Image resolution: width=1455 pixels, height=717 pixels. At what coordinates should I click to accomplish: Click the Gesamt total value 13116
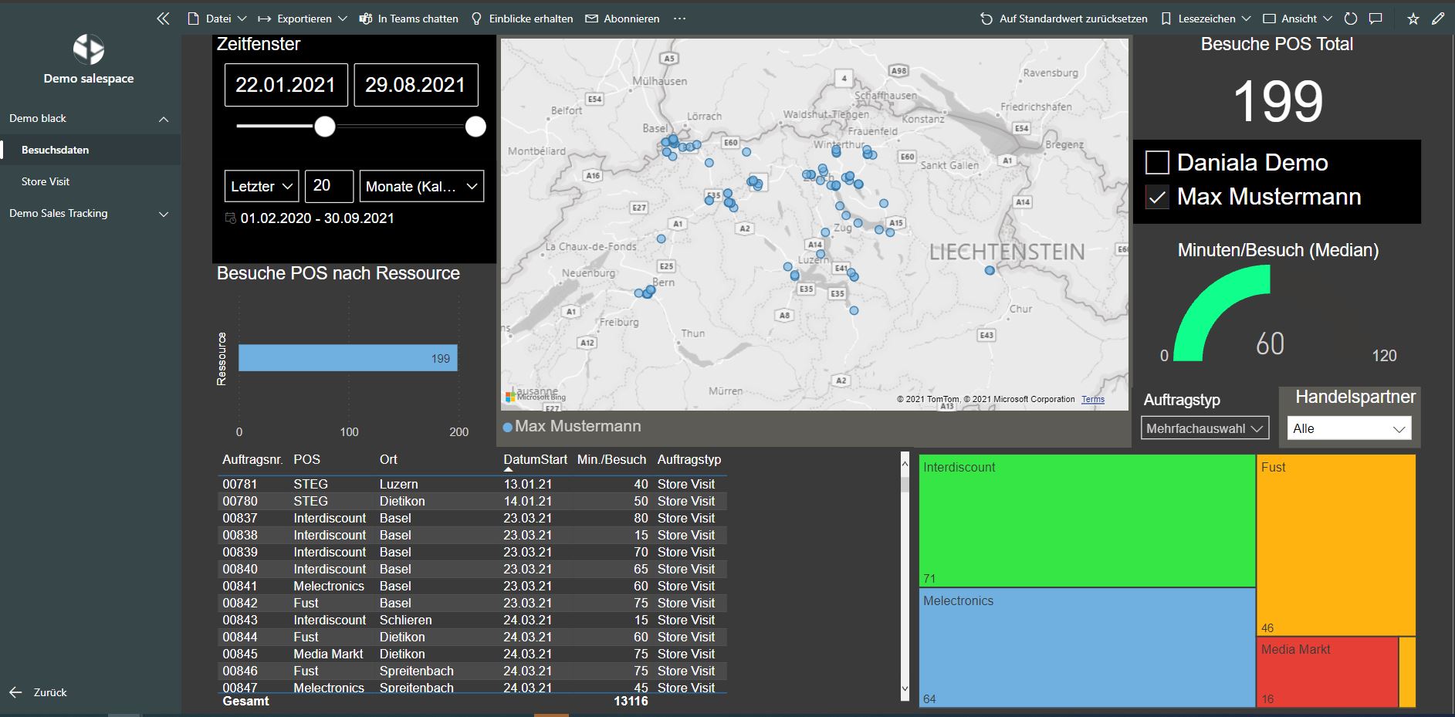pyautogui.click(x=631, y=701)
